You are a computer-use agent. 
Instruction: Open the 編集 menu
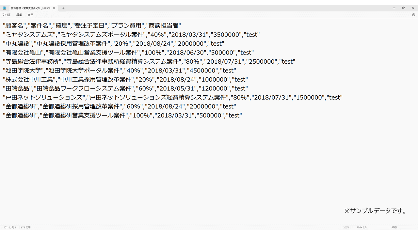(x=19, y=15)
